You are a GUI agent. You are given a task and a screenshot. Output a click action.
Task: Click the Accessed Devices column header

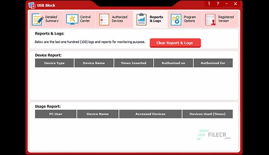151,114
